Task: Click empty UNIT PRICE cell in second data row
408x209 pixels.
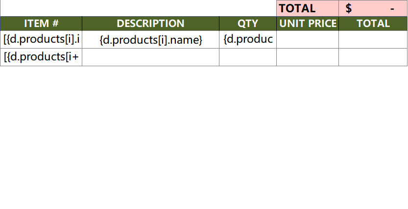Action: coord(308,57)
